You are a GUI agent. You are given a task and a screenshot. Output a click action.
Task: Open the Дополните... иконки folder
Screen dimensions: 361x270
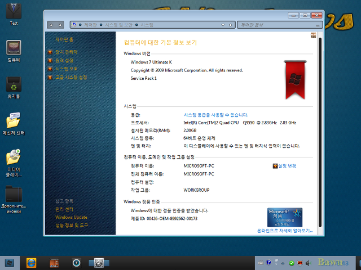click(14, 199)
